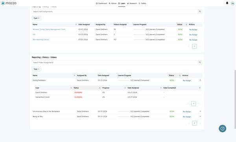The height and width of the screenshot is (142, 236).
Task: Click the Search track assignments field
Action: tap(115, 11)
